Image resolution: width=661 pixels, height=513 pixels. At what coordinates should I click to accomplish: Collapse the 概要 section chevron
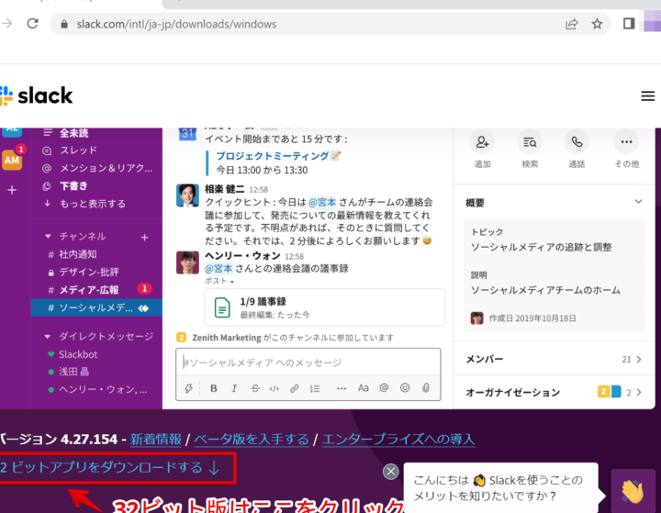point(638,202)
